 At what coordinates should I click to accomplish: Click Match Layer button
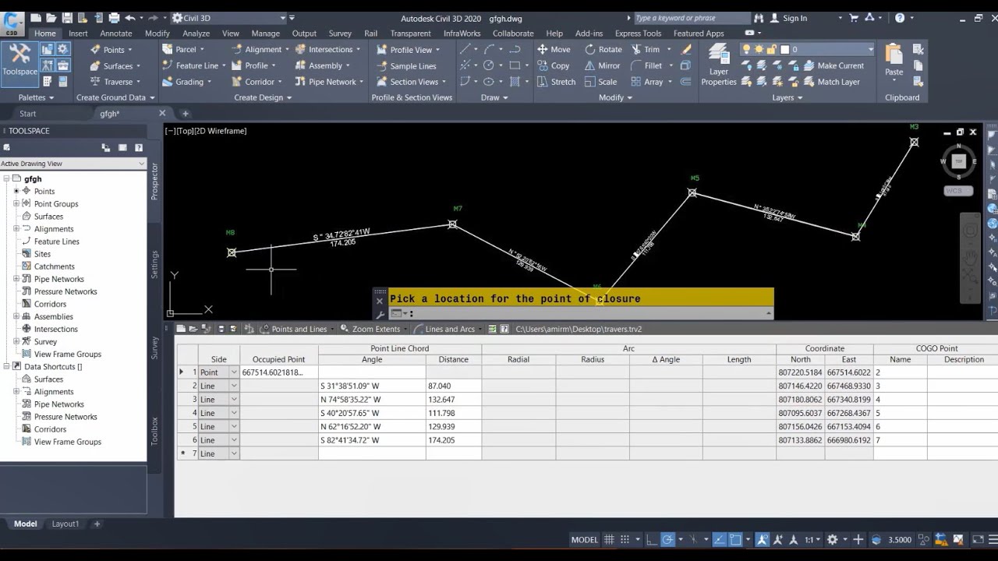coord(831,82)
